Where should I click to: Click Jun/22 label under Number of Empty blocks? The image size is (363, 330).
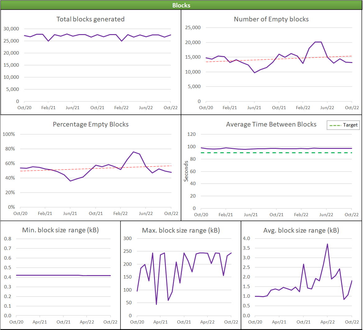tap(327, 108)
